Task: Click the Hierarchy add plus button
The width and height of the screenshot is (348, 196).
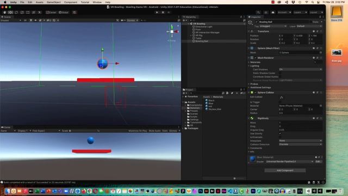Action: [184, 21]
